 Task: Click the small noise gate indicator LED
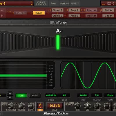point(16,104)
